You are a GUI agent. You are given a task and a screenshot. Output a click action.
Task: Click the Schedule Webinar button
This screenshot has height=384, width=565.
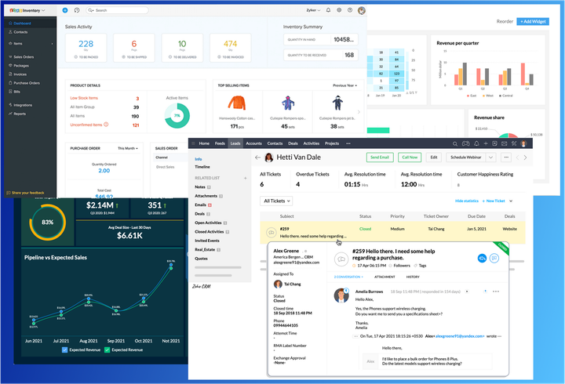(466, 158)
